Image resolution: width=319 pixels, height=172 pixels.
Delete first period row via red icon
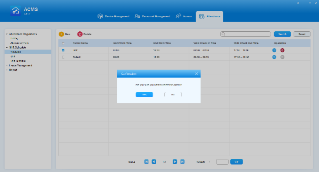tap(282, 50)
